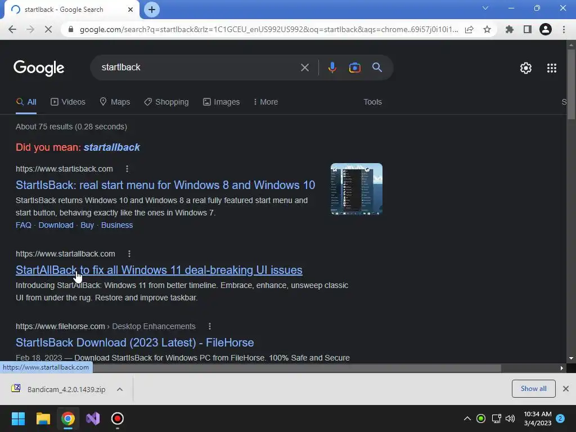Click the lock site info icon
Image resolution: width=576 pixels, height=432 pixels.
pyautogui.click(x=71, y=29)
